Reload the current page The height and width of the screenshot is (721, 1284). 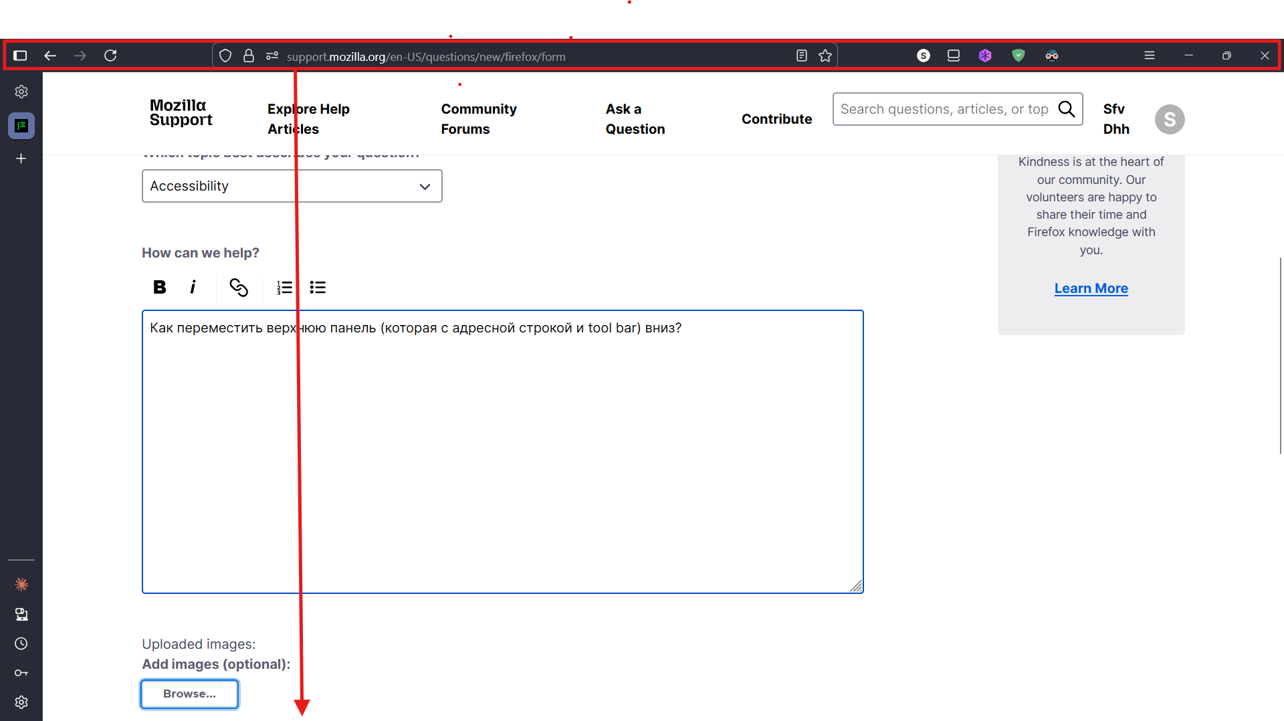coord(110,56)
